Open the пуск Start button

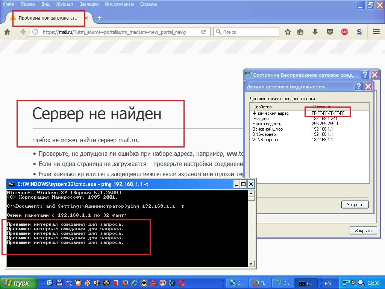(x=19, y=283)
